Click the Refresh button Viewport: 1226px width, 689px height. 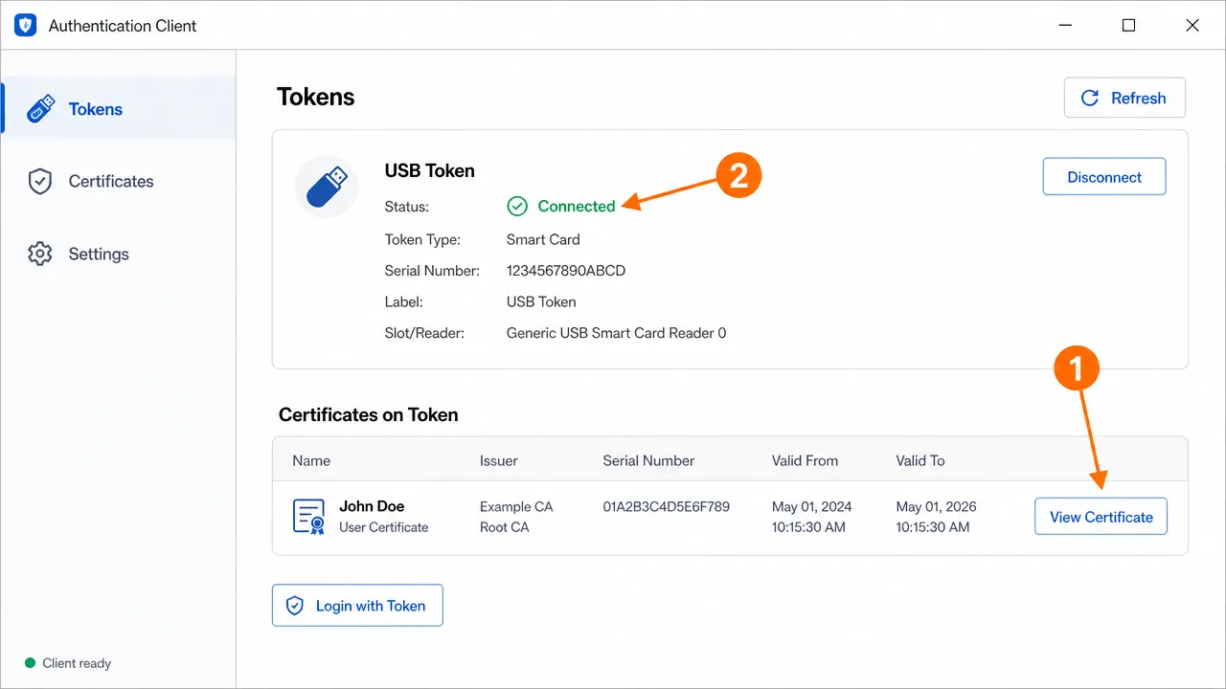coord(1124,98)
